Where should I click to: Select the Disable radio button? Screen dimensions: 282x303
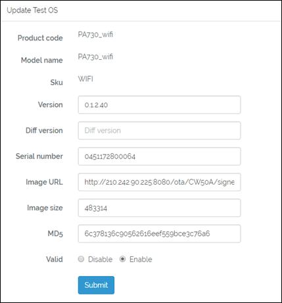[x=81, y=259]
